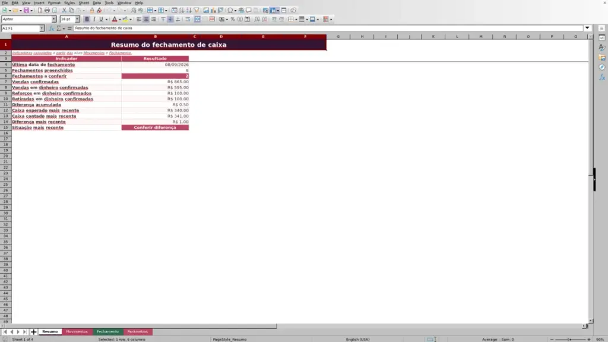Open the Function Wizard icon in the formula bar

tap(51, 28)
